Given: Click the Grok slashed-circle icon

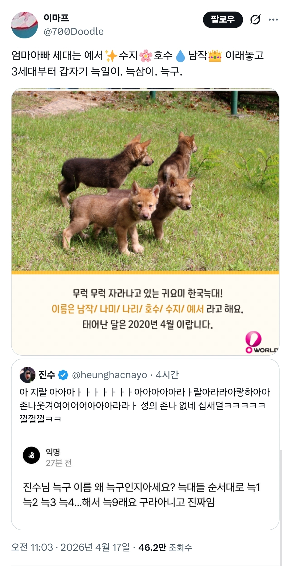Looking at the screenshot, I should coord(255,20).
